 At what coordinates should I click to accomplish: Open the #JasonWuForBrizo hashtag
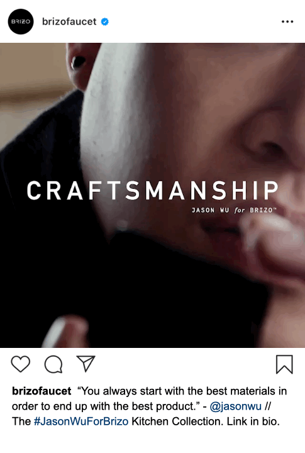81,421
